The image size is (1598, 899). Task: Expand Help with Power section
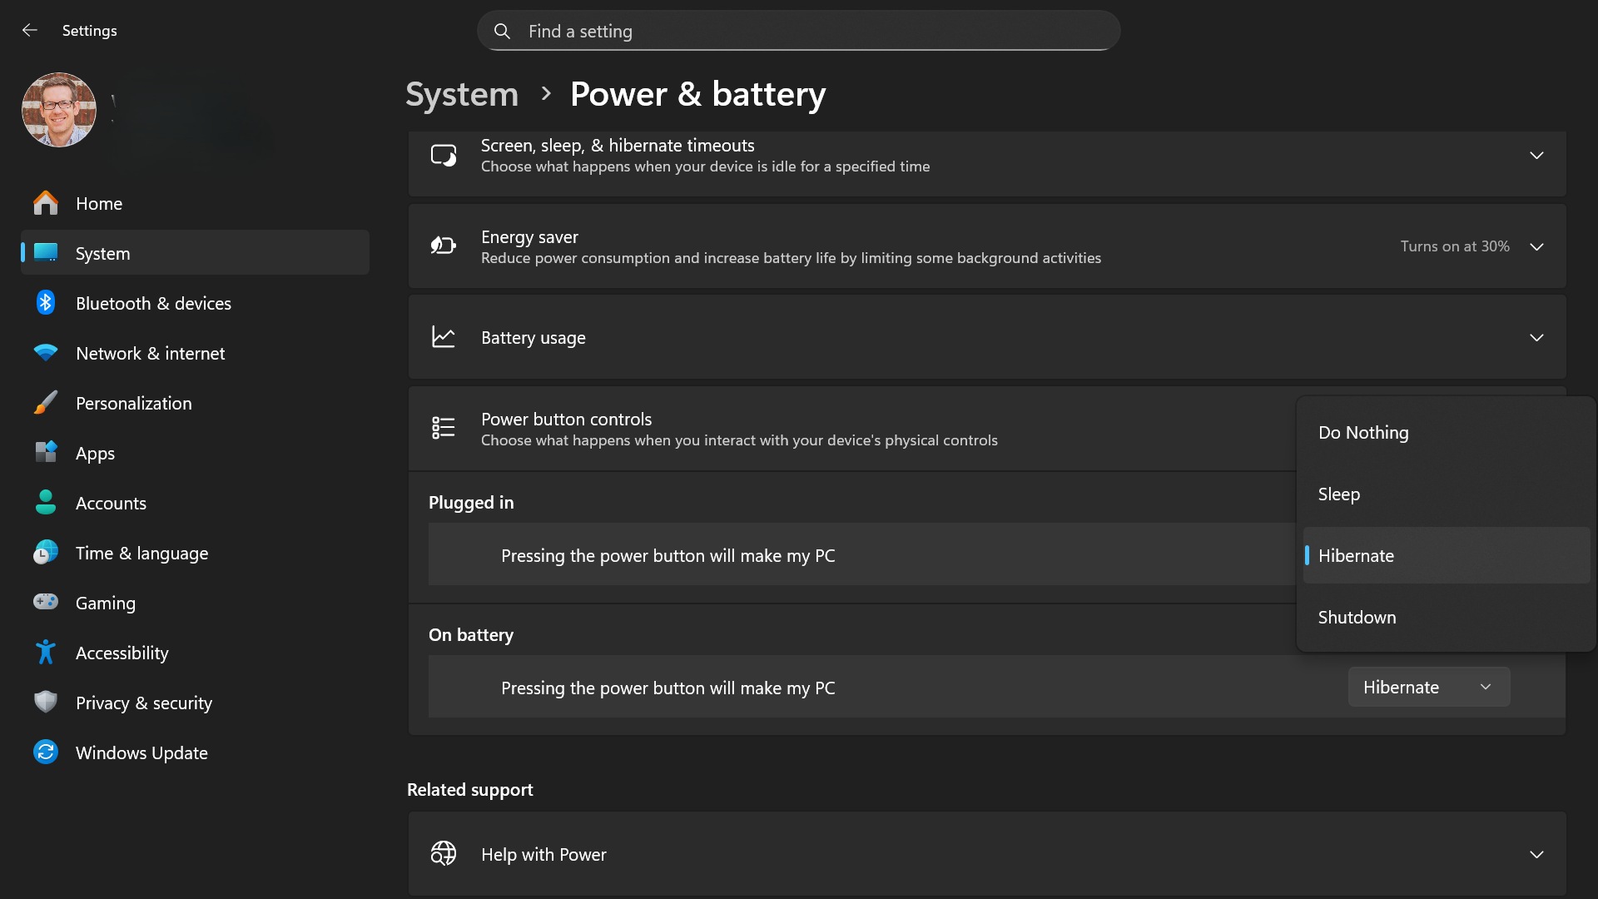(x=1536, y=855)
